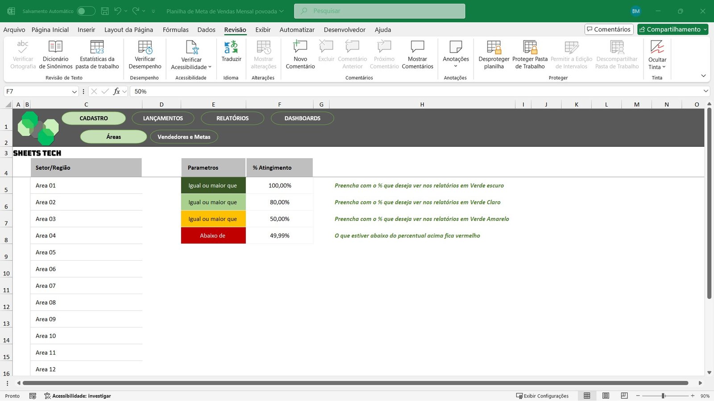Image resolution: width=714 pixels, height=401 pixels.
Task: Click the Excluir comment icon
Action: click(x=326, y=46)
